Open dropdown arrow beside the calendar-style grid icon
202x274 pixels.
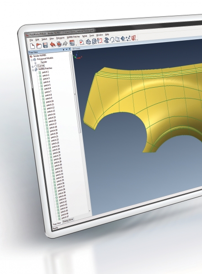(76, 45)
